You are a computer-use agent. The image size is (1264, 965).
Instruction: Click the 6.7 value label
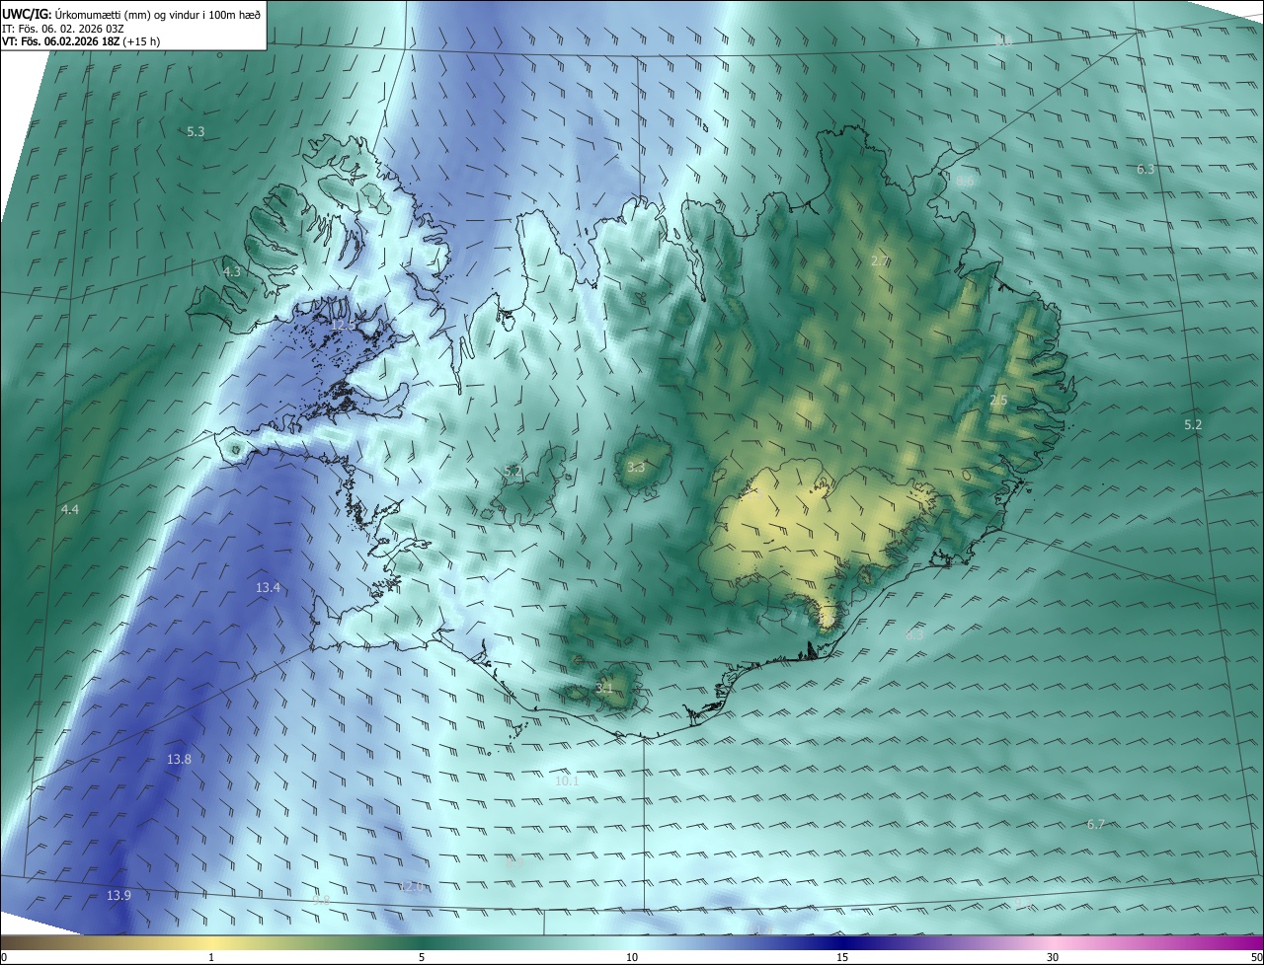[x=1095, y=824]
